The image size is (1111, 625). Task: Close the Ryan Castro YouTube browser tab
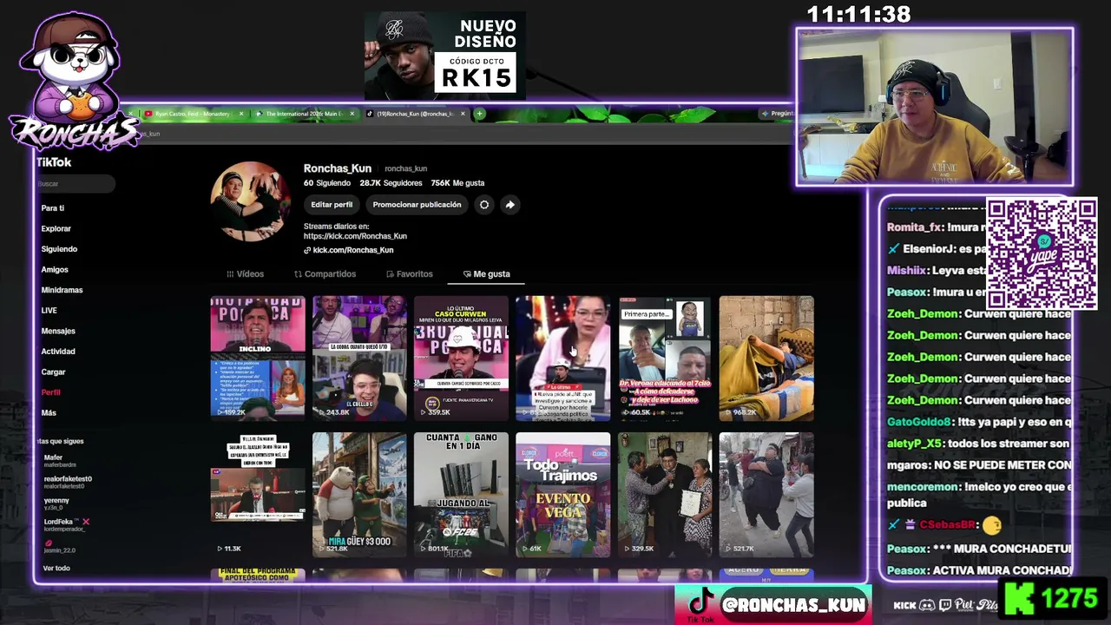point(241,114)
